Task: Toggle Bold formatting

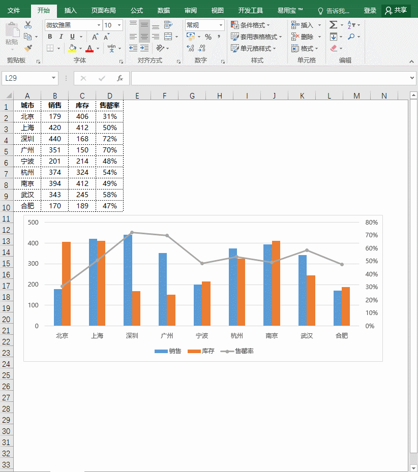Action: pyautogui.click(x=50, y=37)
